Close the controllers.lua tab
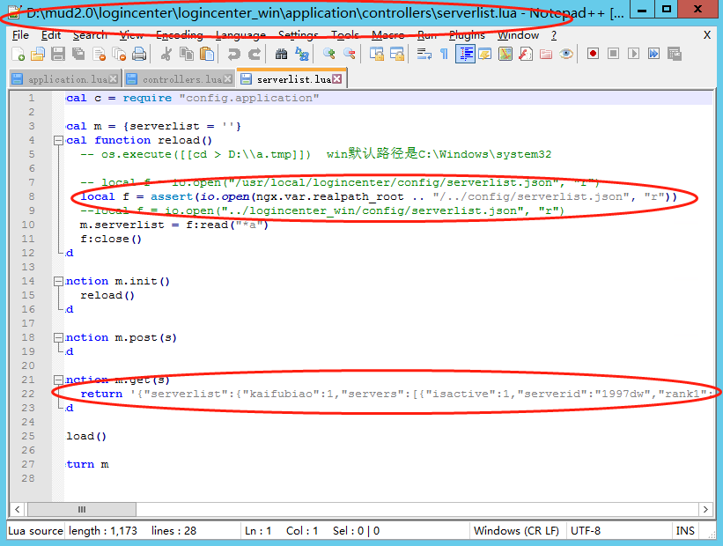Image resolution: width=723 pixels, height=546 pixels. (x=227, y=79)
